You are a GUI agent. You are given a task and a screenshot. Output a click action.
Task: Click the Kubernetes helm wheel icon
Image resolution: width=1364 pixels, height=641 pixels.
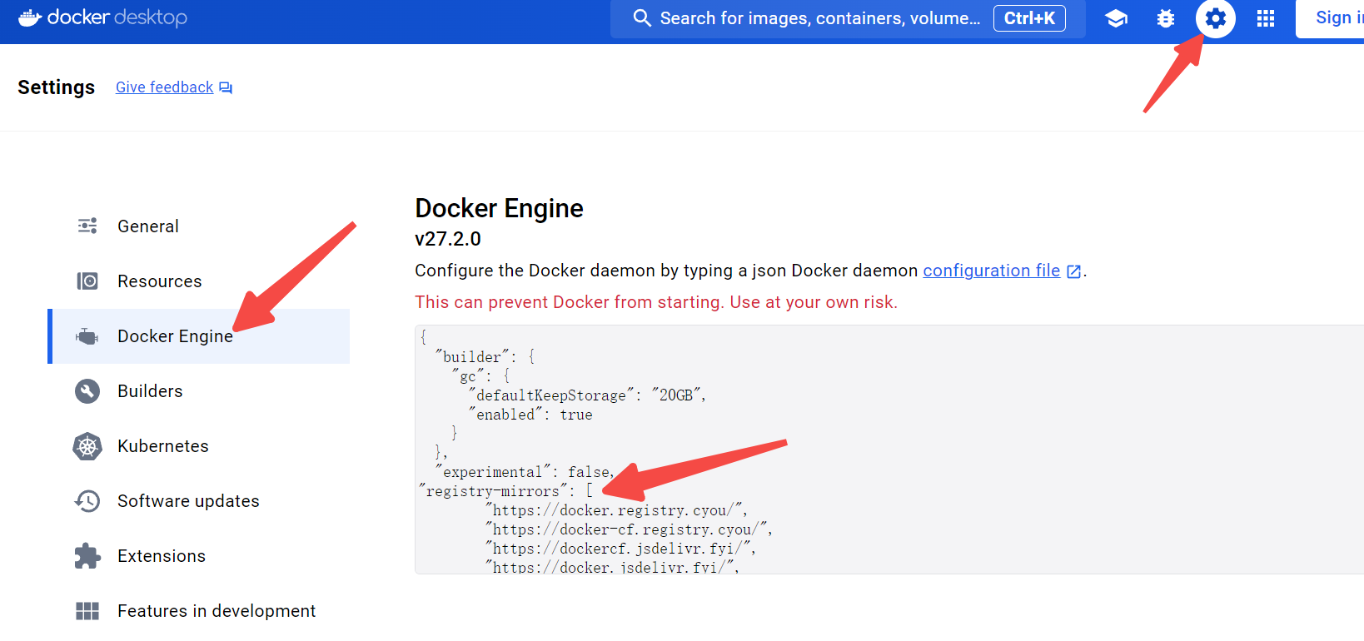pyautogui.click(x=87, y=446)
